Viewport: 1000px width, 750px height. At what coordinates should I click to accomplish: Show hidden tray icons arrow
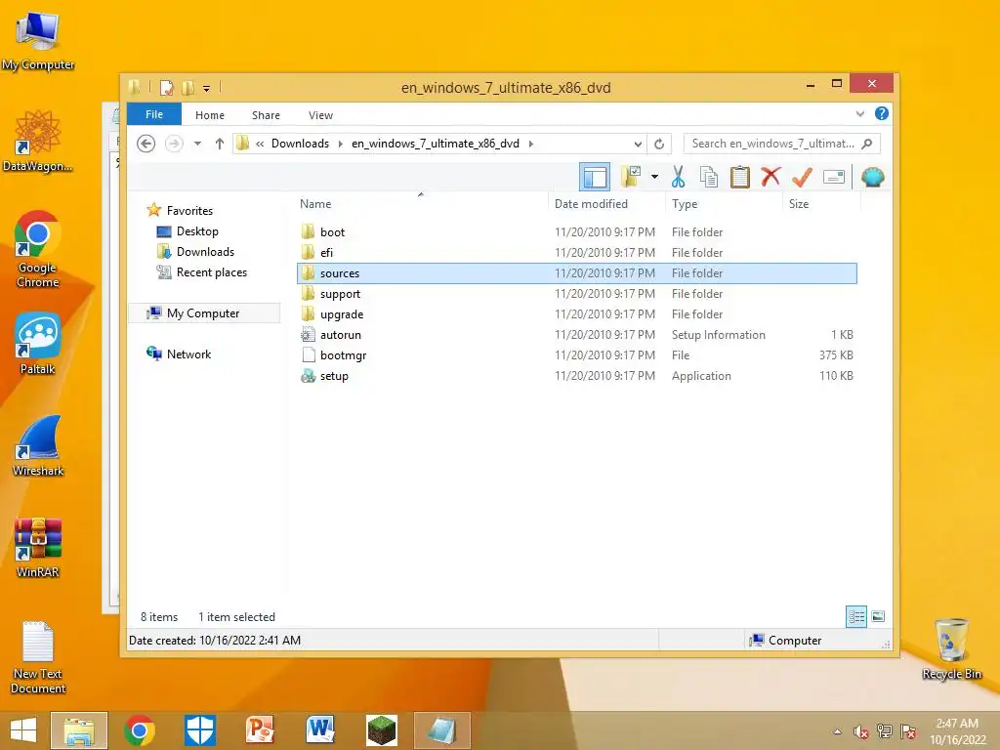coord(837,731)
